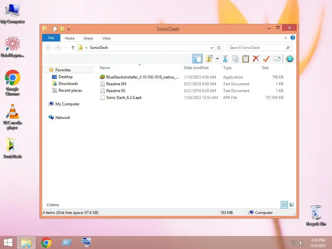Click the Paste clipboard icon
The height and width of the screenshot is (249, 332).
click(x=246, y=59)
